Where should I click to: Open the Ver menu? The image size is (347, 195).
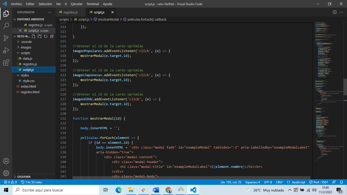pos(58,4)
